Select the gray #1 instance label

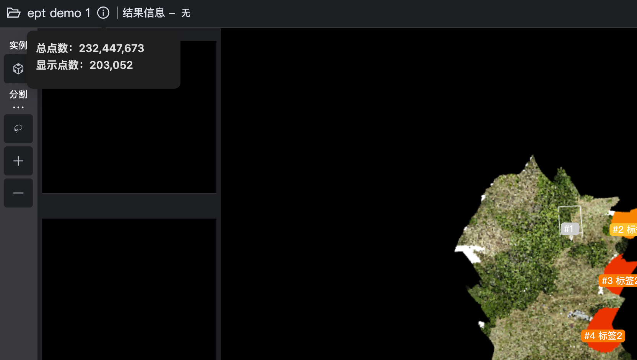[569, 229]
